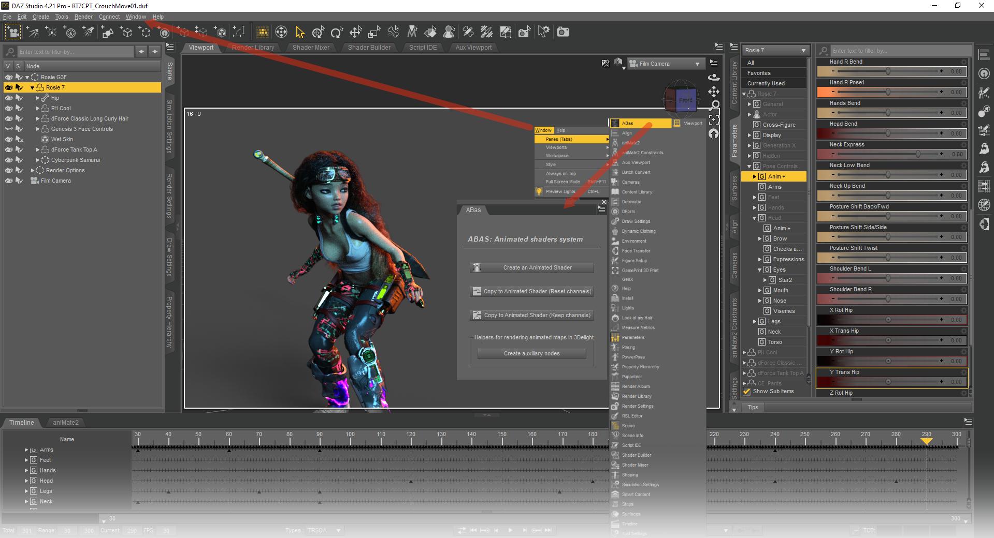Open the Film Camera view dropdown
Viewport: 994px width, 538px height.
click(666, 64)
